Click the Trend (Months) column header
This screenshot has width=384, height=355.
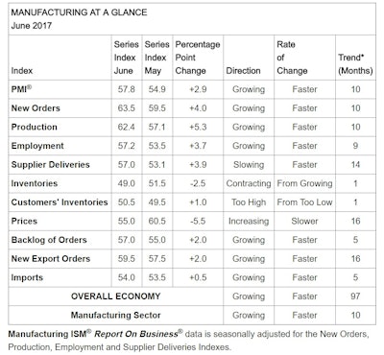click(x=355, y=64)
